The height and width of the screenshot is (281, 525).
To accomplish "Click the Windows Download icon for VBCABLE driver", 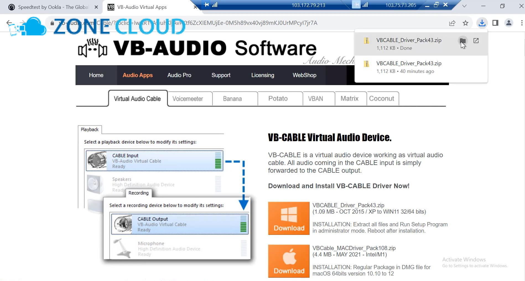I will 289,218.
